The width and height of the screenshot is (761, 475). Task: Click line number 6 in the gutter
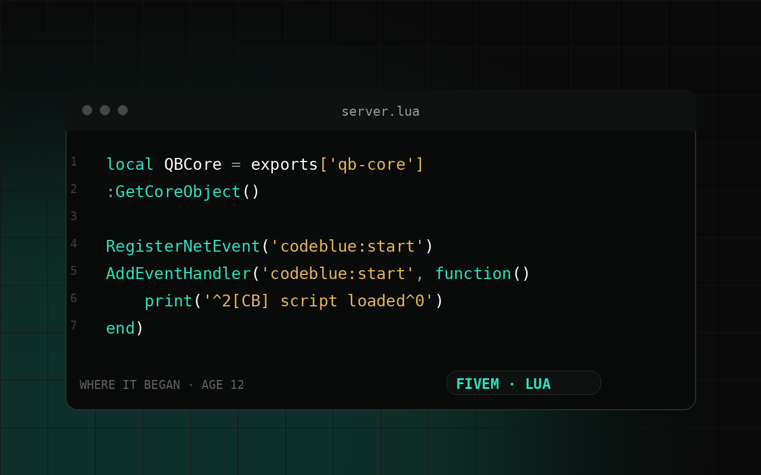74,298
